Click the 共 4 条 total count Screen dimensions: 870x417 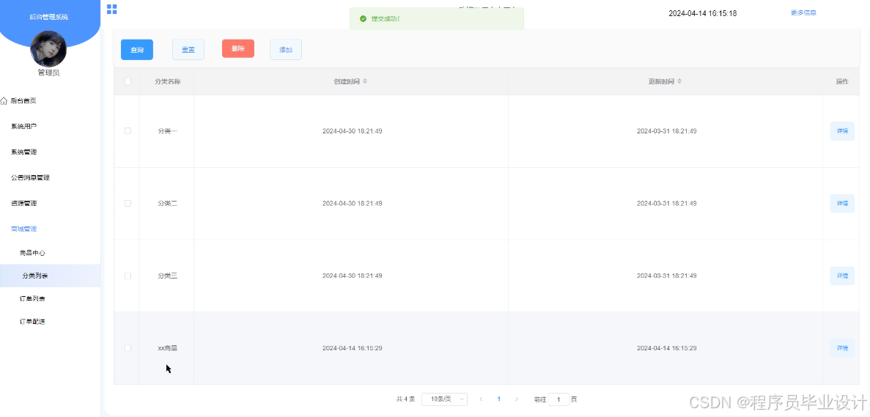point(405,399)
